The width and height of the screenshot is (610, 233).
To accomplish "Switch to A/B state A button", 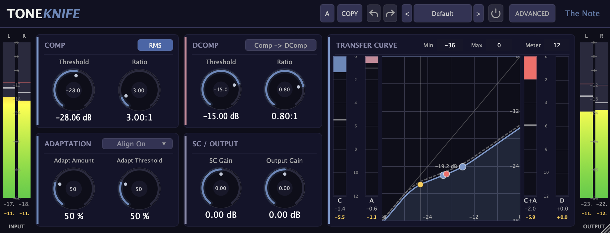I will 327,13.
